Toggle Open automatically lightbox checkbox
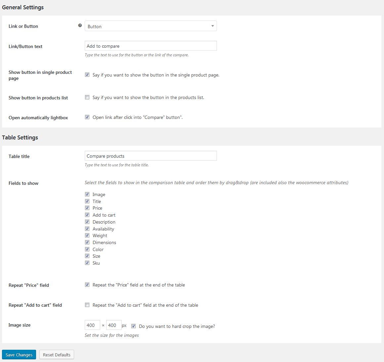 87,117
